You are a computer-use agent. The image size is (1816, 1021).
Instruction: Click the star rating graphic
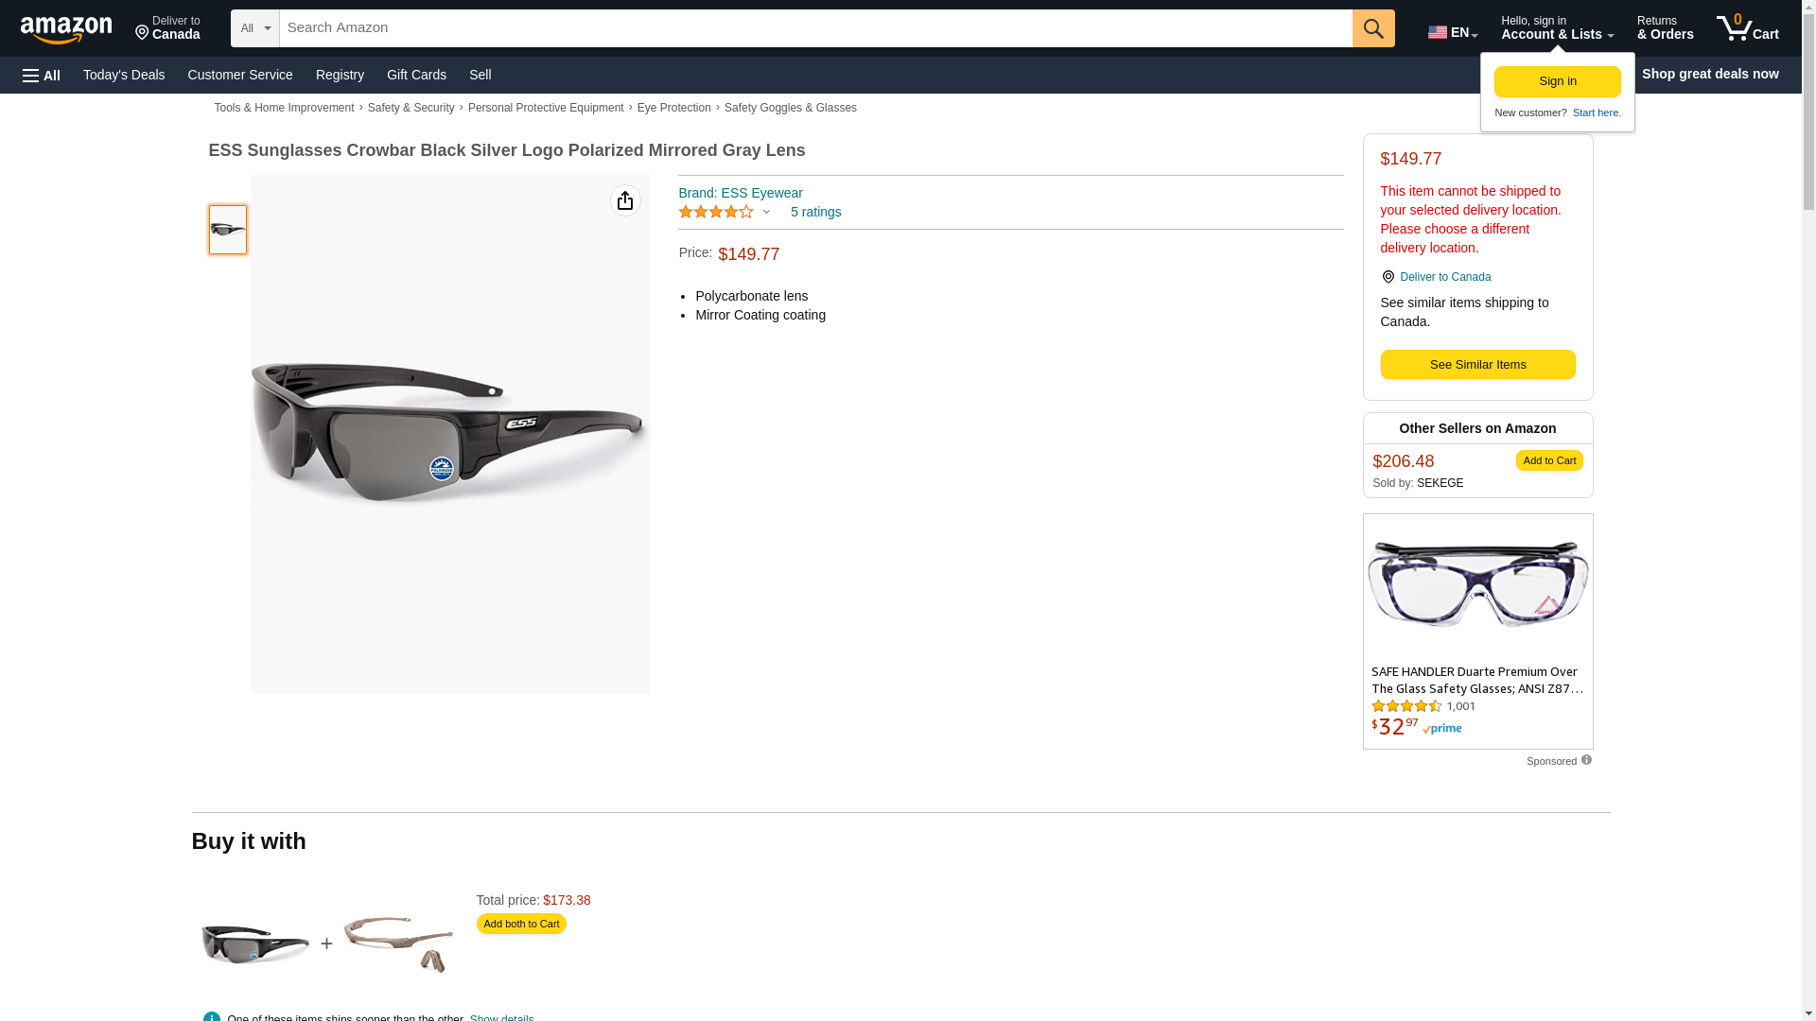point(716,212)
